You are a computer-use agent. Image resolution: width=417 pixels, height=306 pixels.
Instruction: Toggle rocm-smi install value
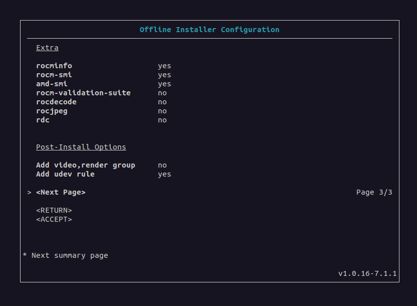pos(164,75)
